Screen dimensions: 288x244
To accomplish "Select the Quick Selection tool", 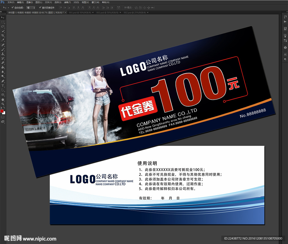I will click(x=3, y=31).
